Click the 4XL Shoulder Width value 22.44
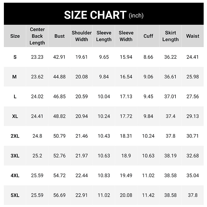This screenshot has width=207, height=207. [82, 175]
